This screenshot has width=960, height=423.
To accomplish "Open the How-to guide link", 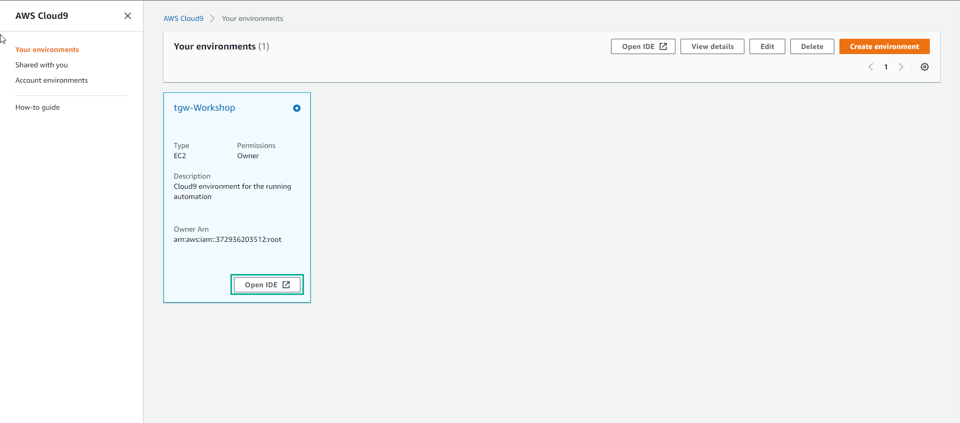I will coord(37,107).
